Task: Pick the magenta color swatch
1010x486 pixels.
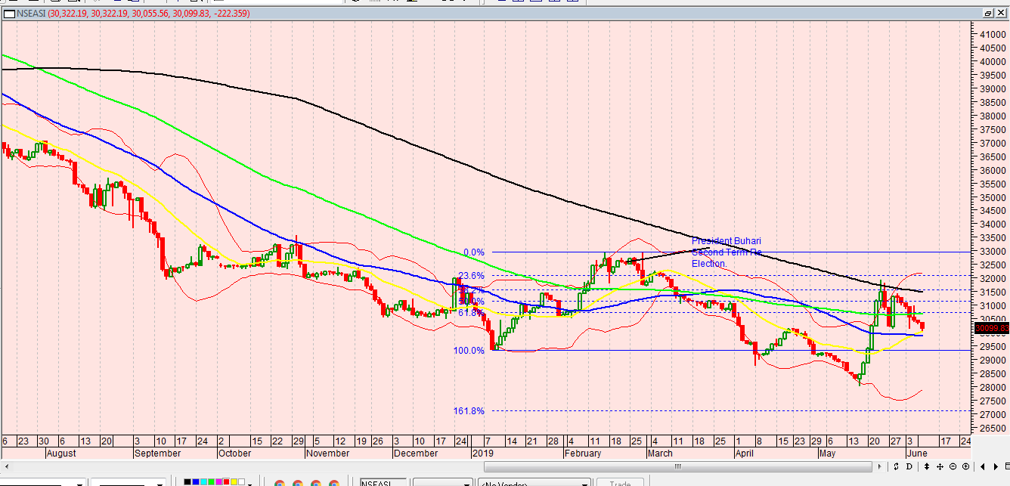Action: click(221, 482)
